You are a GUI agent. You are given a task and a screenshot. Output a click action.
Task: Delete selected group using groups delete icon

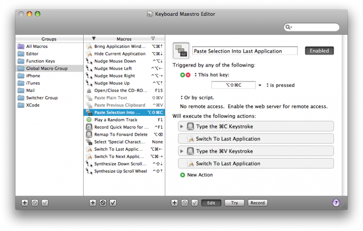[x=35, y=203]
